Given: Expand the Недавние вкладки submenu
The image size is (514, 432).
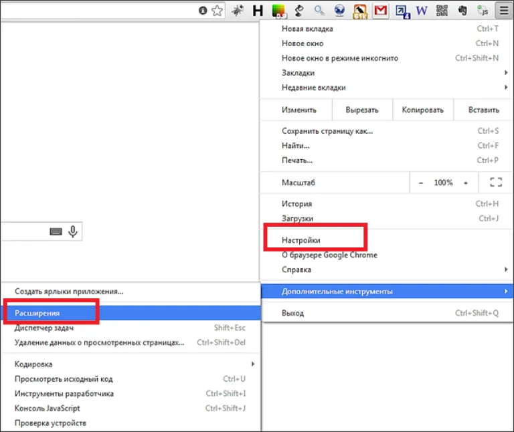Looking at the screenshot, I should click(x=387, y=88).
